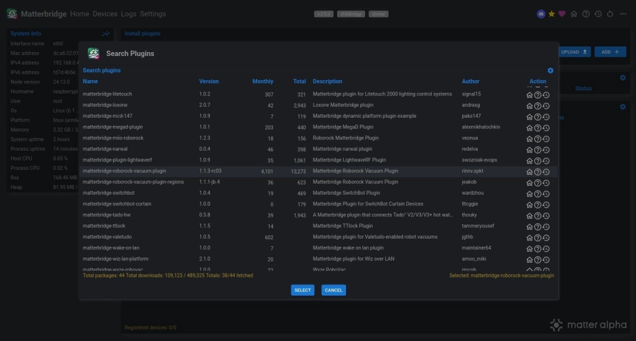This screenshot has width=636, height=341.
Task: Click the SELECT button
Action: click(x=303, y=290)
